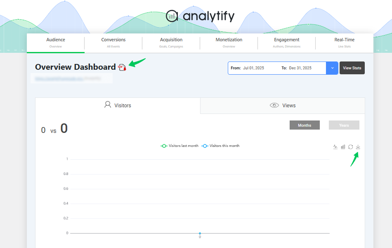This screenshot has height=248, width=392.
Task: Open the Acquisition tab
Action: click(x=171, y=43)
